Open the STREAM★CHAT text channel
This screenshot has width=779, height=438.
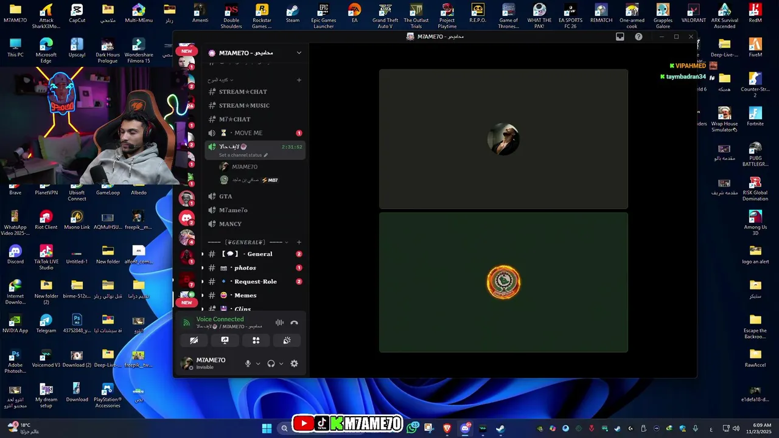(x=255, y=92)
